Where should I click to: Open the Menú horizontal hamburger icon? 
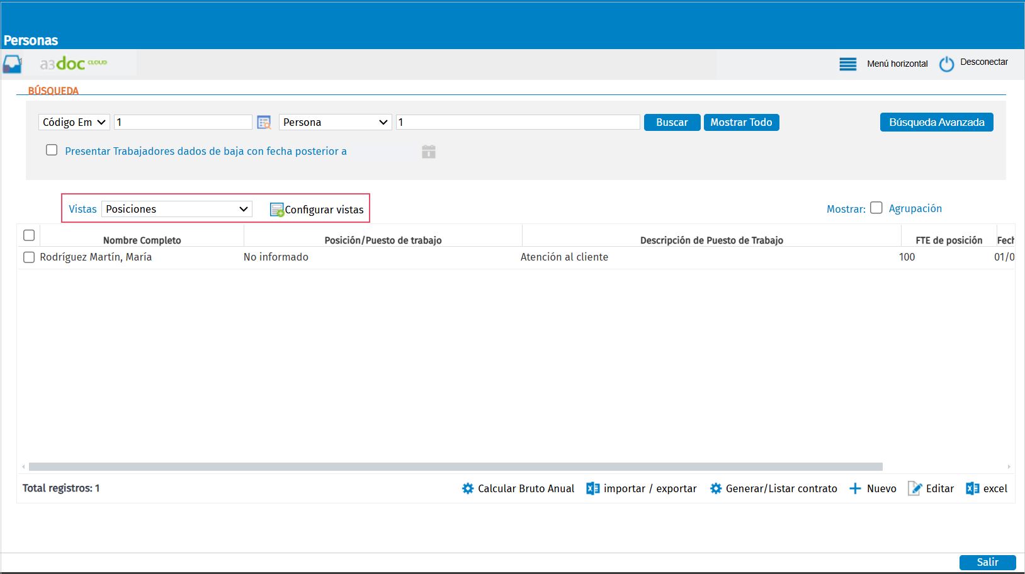[x=848, y=64]
